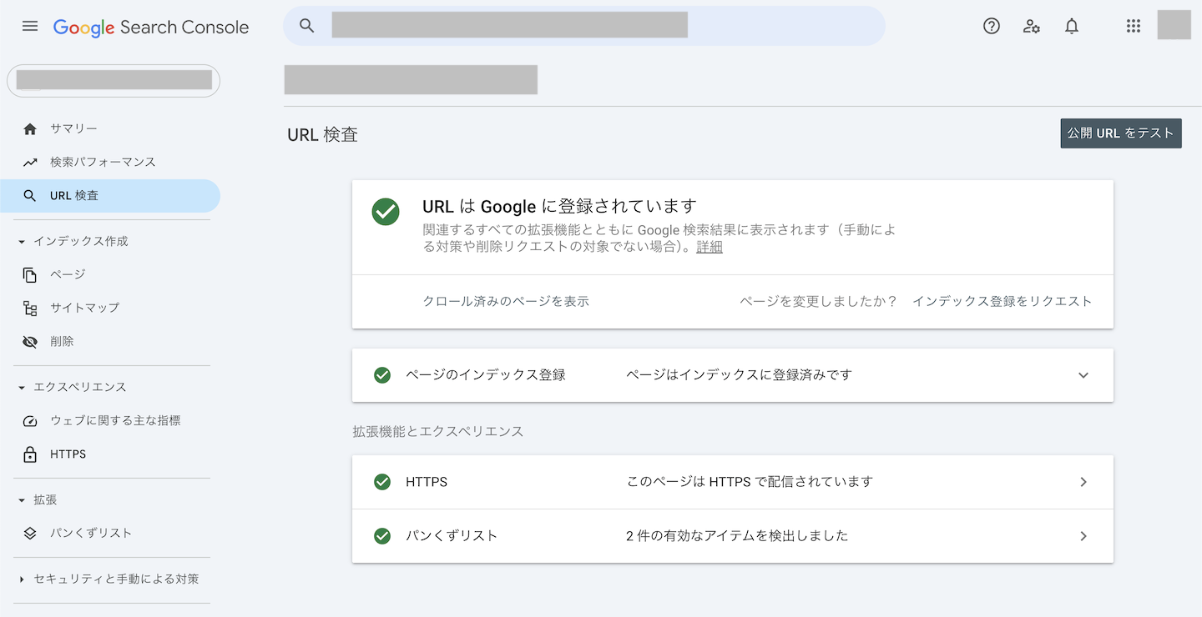Click green check next to ページのインデックス登録

click(x=382, y=375)
